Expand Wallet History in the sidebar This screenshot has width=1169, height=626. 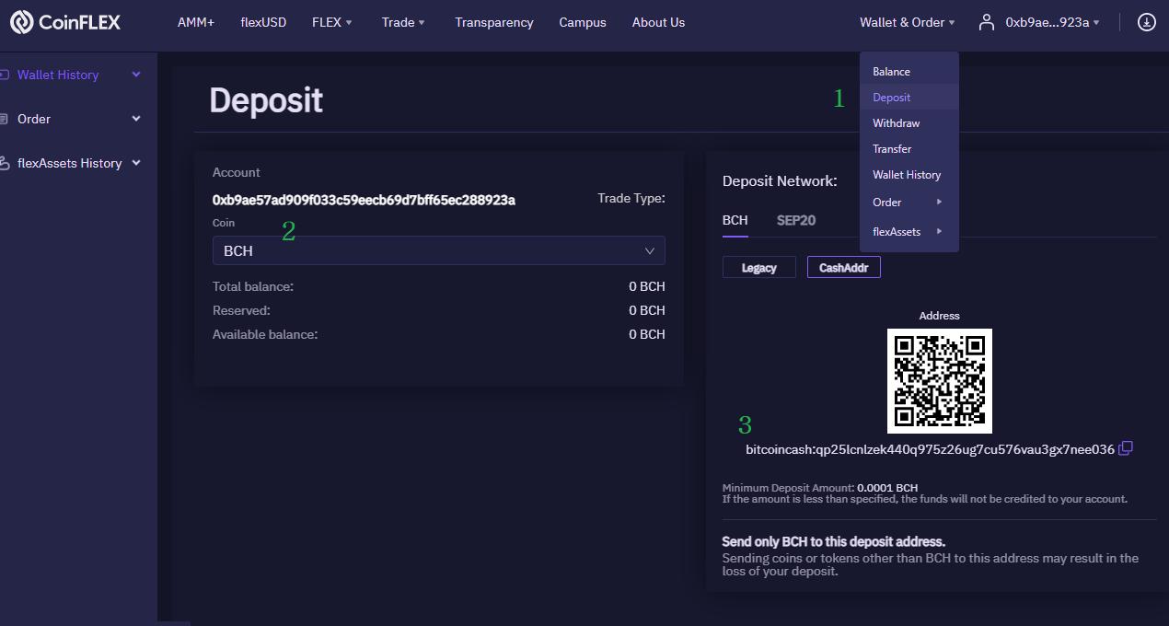click(136, 75)
